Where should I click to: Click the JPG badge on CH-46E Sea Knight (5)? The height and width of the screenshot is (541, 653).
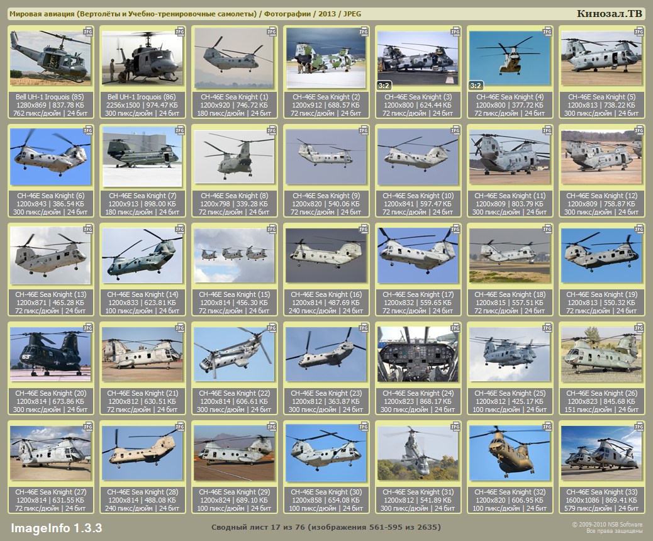coord(639,31)
